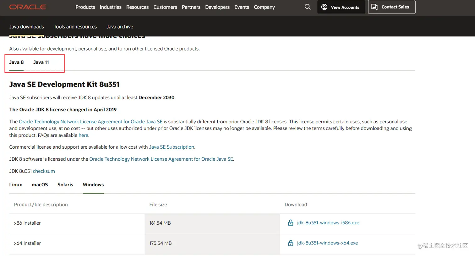This screenshot has height=256, width=475.
Task: Open the FAQs "here" link
Action: [83, 135]
